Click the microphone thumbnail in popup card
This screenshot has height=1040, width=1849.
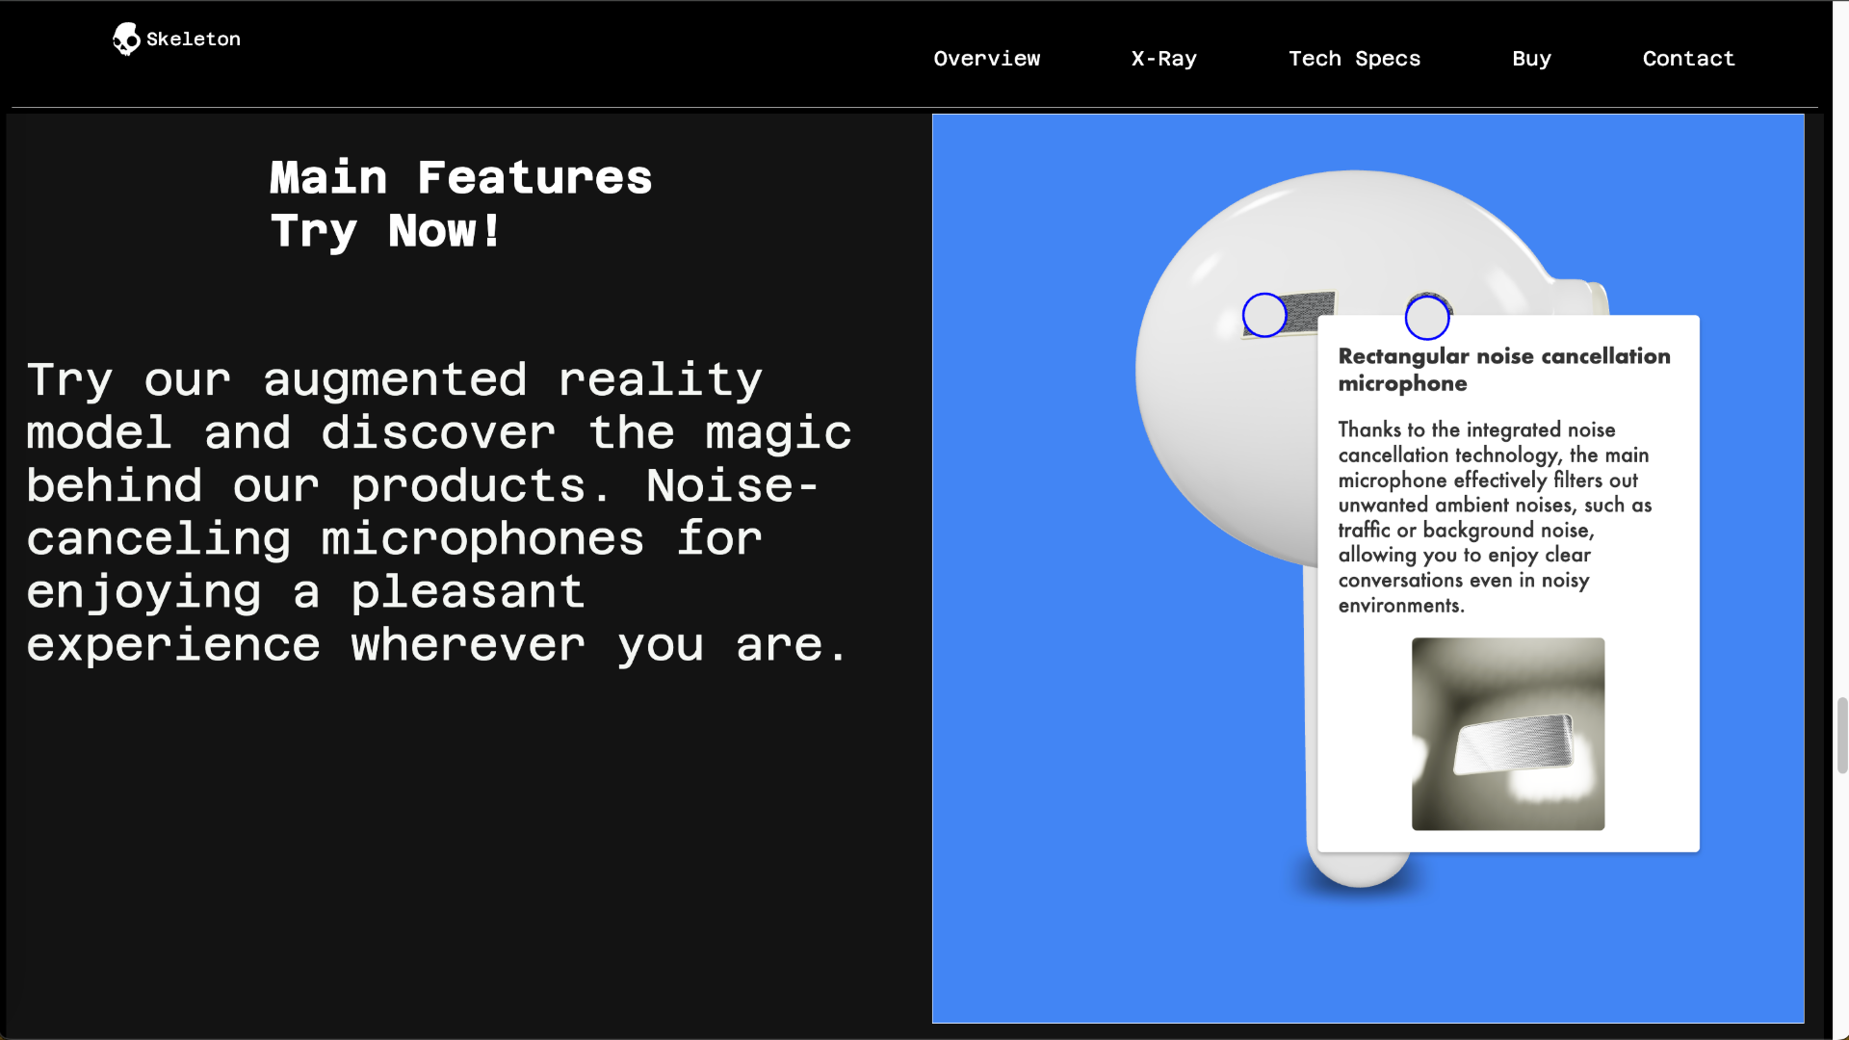(x=1507, y=734)
